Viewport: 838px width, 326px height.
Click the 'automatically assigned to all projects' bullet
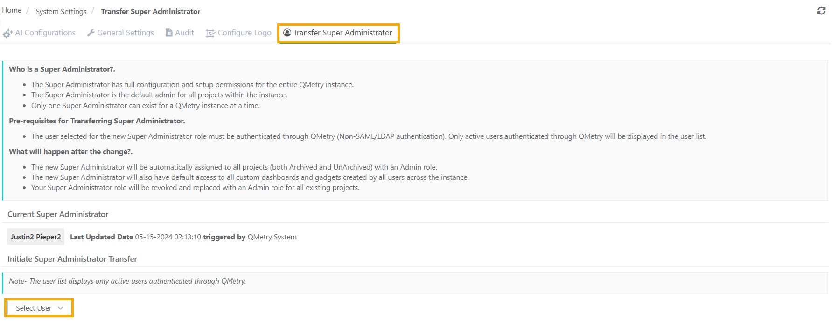(x=234, y=167)
